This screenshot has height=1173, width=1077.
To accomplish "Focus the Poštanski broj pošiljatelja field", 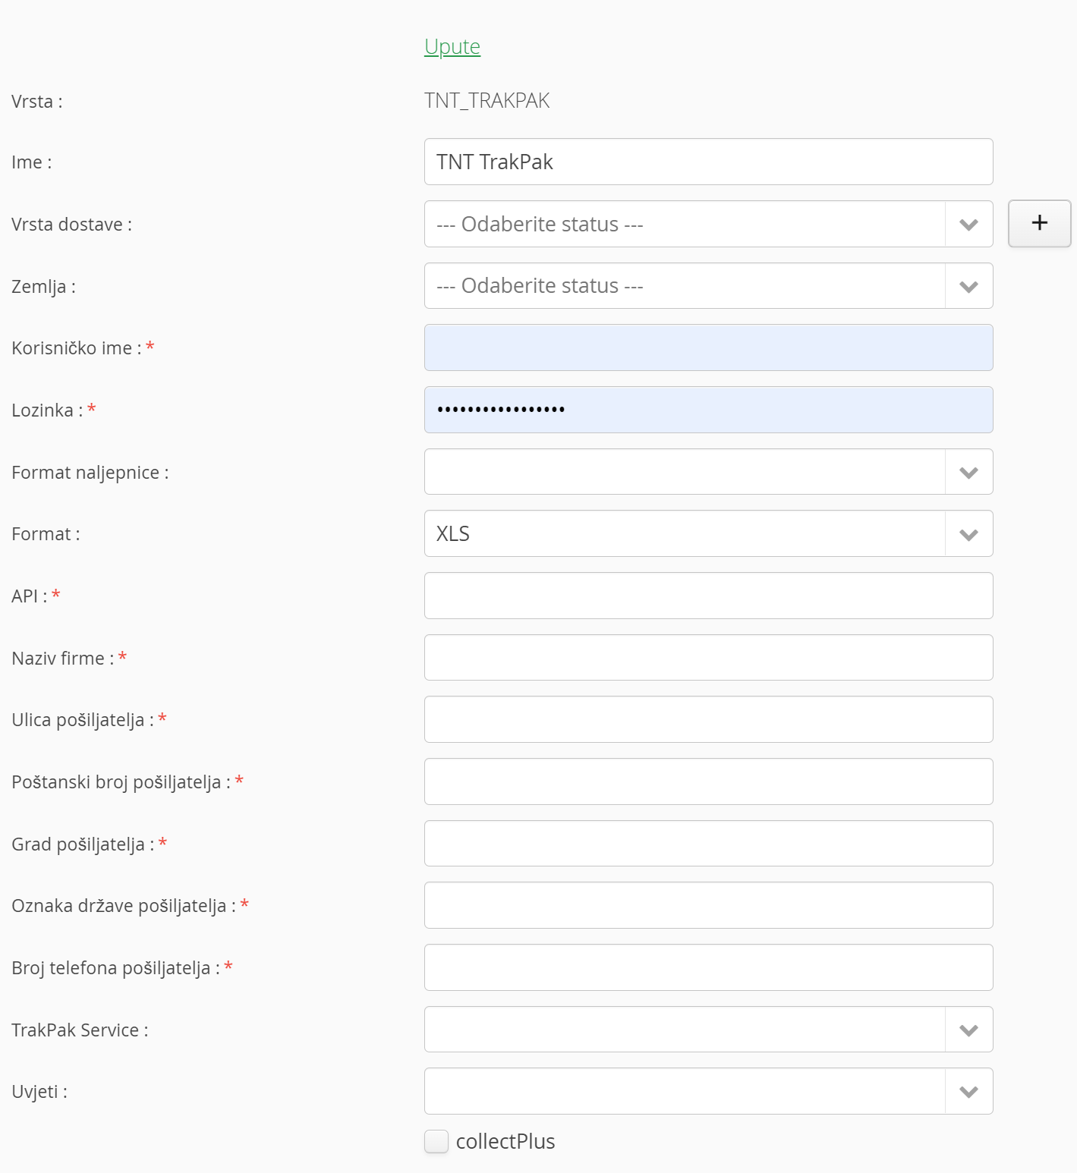I will 708,781.
